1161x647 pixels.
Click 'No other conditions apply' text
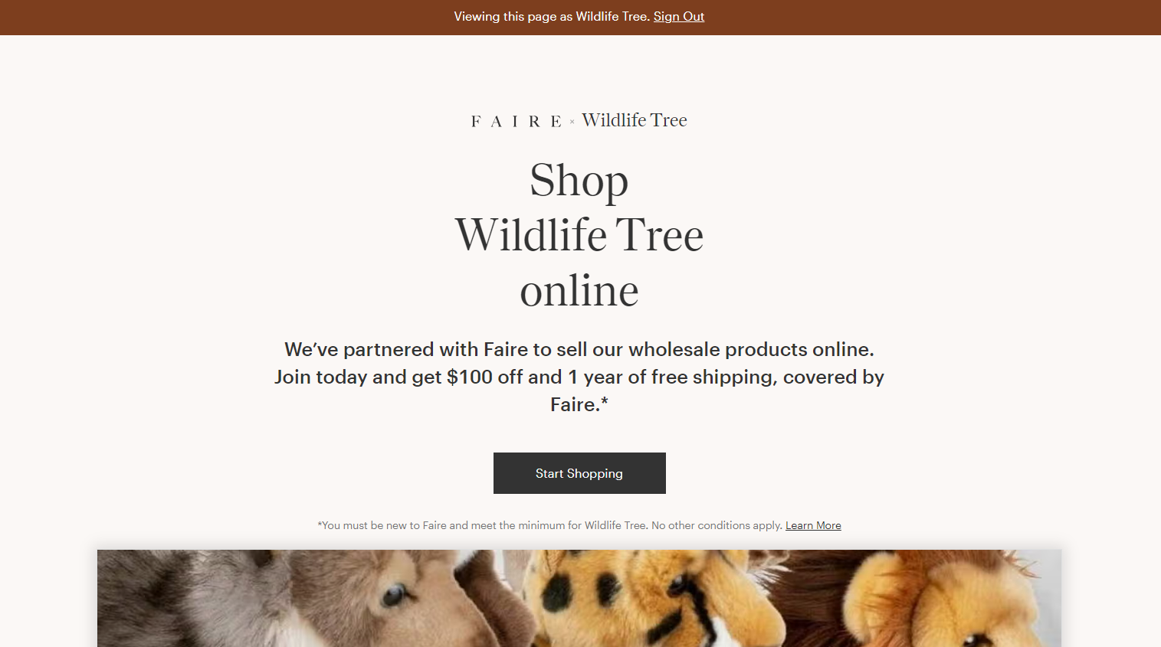(x=717, y=525)
